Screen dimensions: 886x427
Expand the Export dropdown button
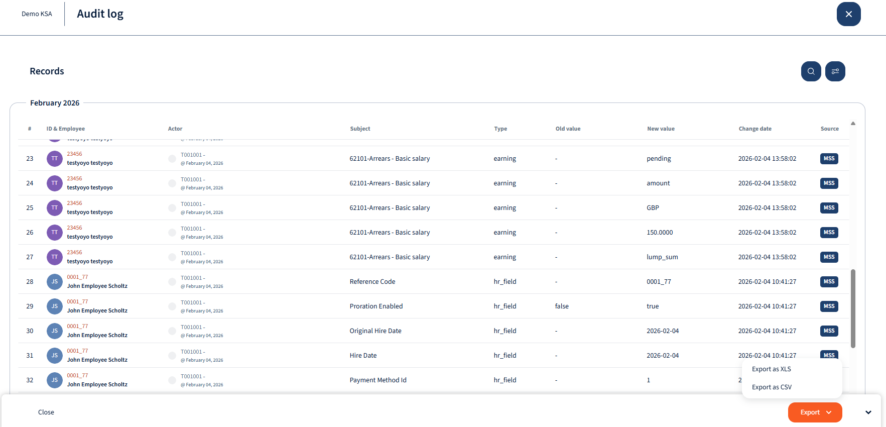815,412
